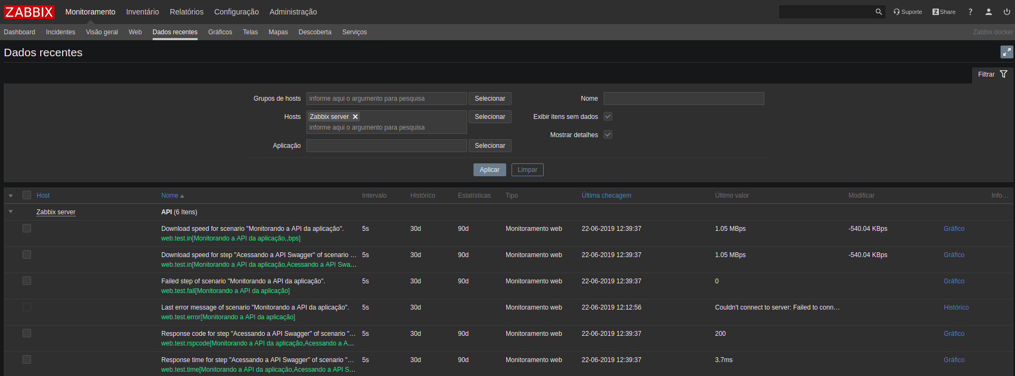Toggle the Filtrar funnel filter
Viewport: 1015px width, 376px height.
tap(993, 74)
